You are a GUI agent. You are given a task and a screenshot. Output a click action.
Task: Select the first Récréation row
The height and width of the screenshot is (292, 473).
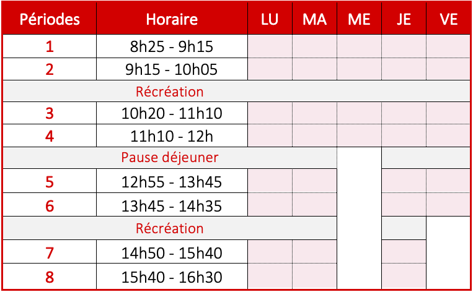pos(237,91)
